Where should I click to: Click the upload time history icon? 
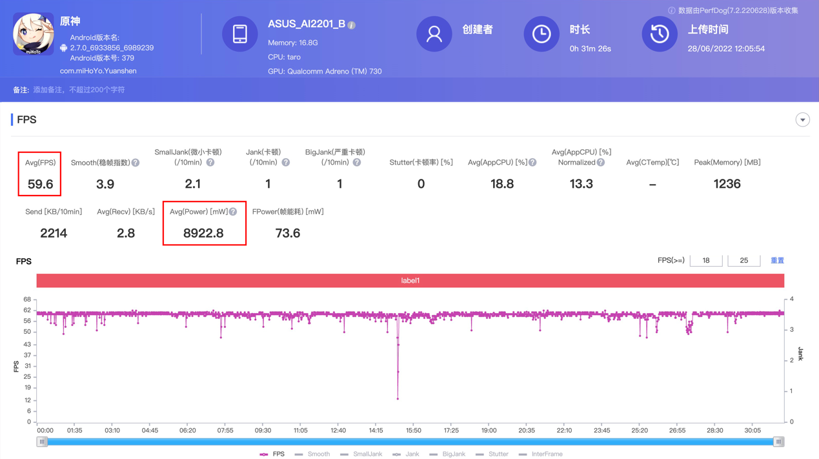tap(659, 34)
